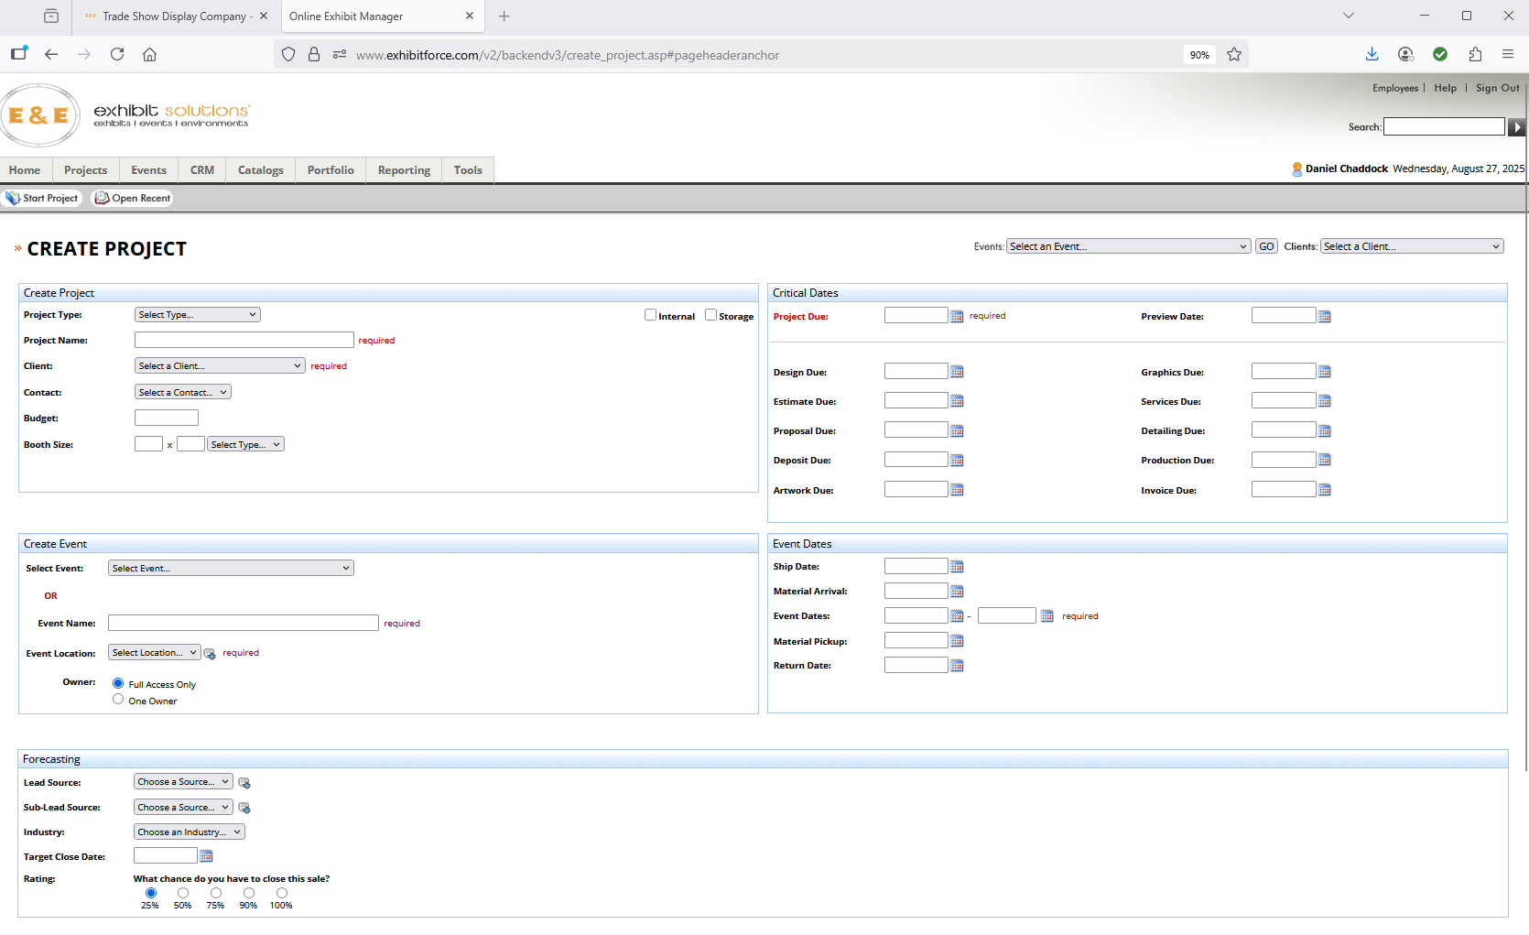The width and height of the screenshot is (1529, 935).
Task: Click the Sign Out link
Action: (x=1497, y=88)
